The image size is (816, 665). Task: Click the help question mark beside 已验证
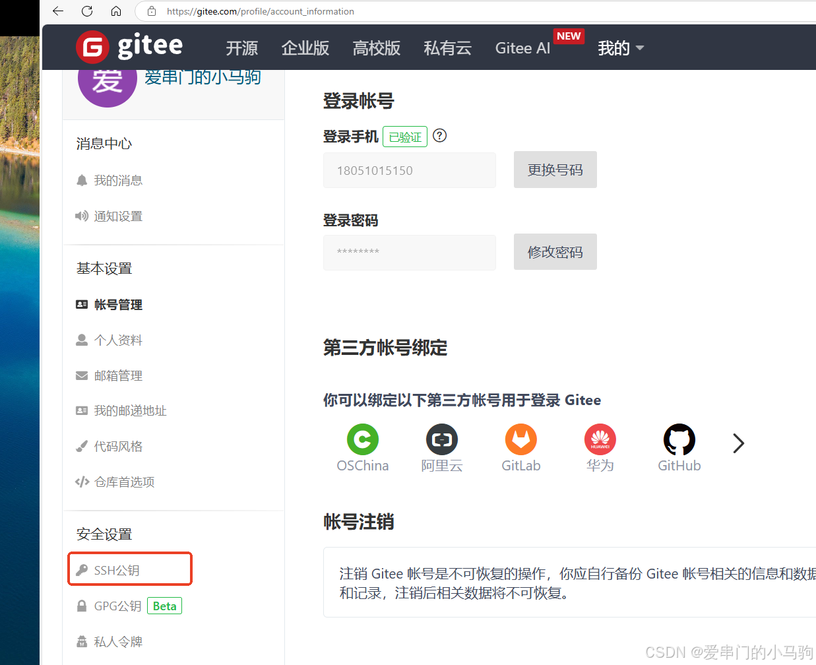click(x=440, y=136)
